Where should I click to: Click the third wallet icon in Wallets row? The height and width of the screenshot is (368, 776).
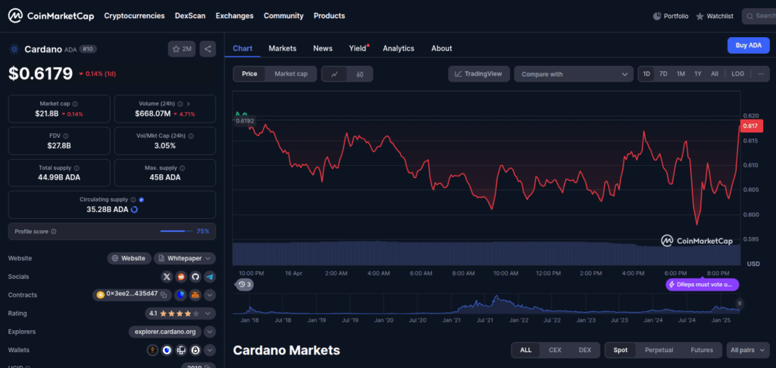pos(182,350)
